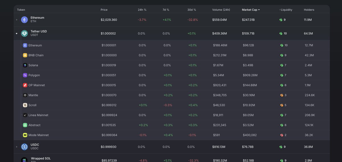Click the Abstract chain icon
Screen dimensions: 342x162
pyautogui.click(x=25, y=125)
